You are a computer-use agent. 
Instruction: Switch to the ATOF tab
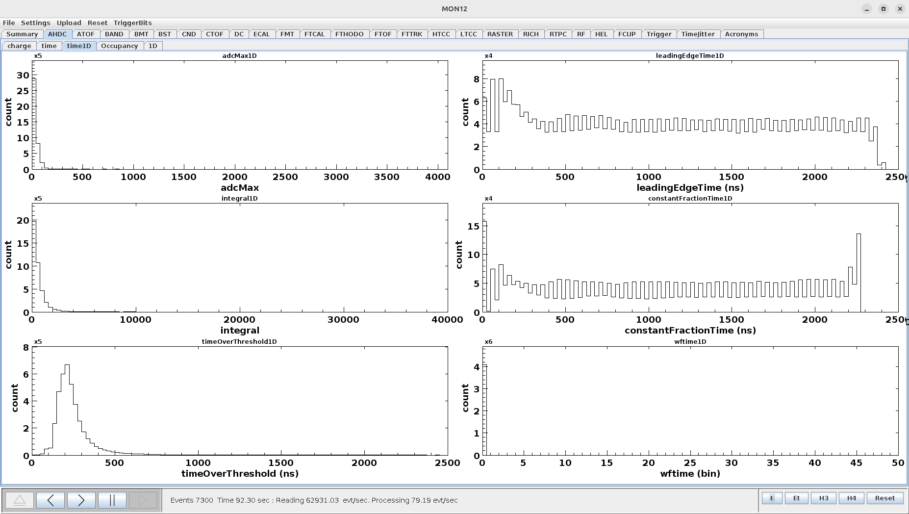point(86,34)
